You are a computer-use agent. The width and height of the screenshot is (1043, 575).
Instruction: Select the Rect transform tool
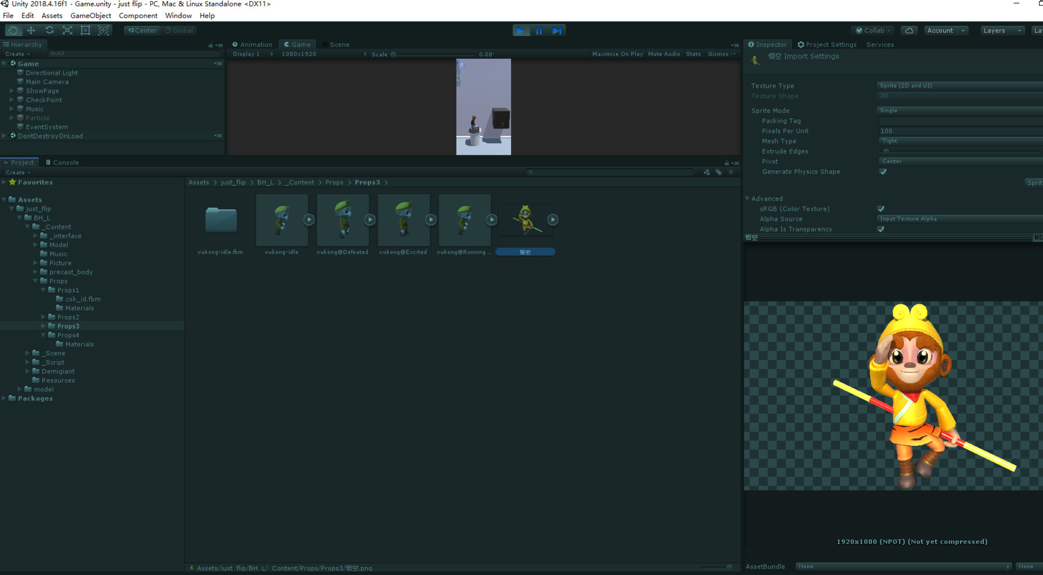85,30
